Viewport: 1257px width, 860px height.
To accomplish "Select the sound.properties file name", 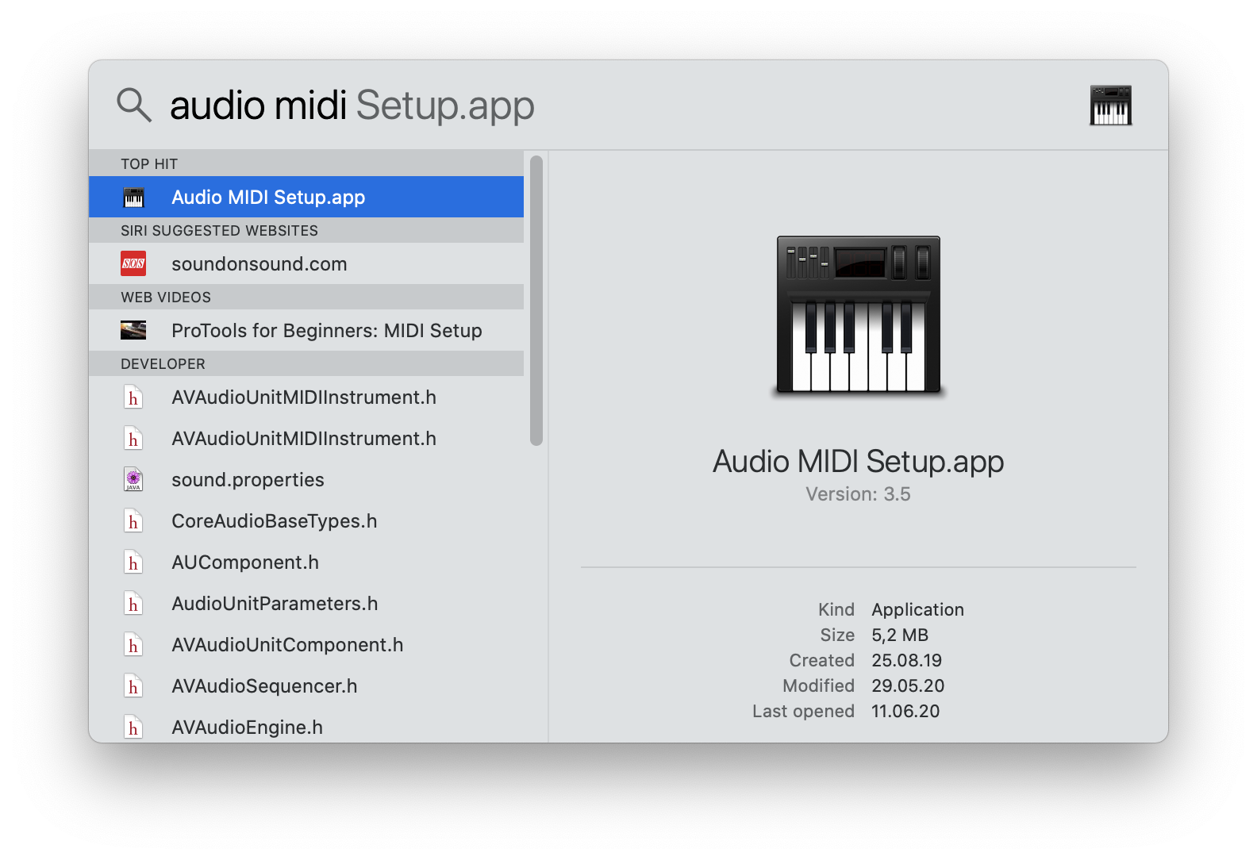I will click(x=248, y=480).
